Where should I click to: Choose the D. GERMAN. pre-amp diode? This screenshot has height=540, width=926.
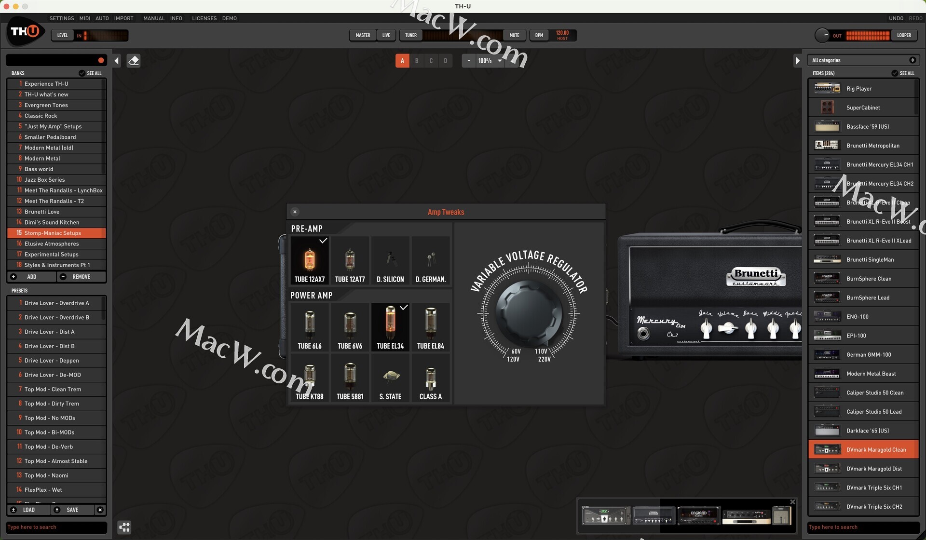[x=431, y=260]
